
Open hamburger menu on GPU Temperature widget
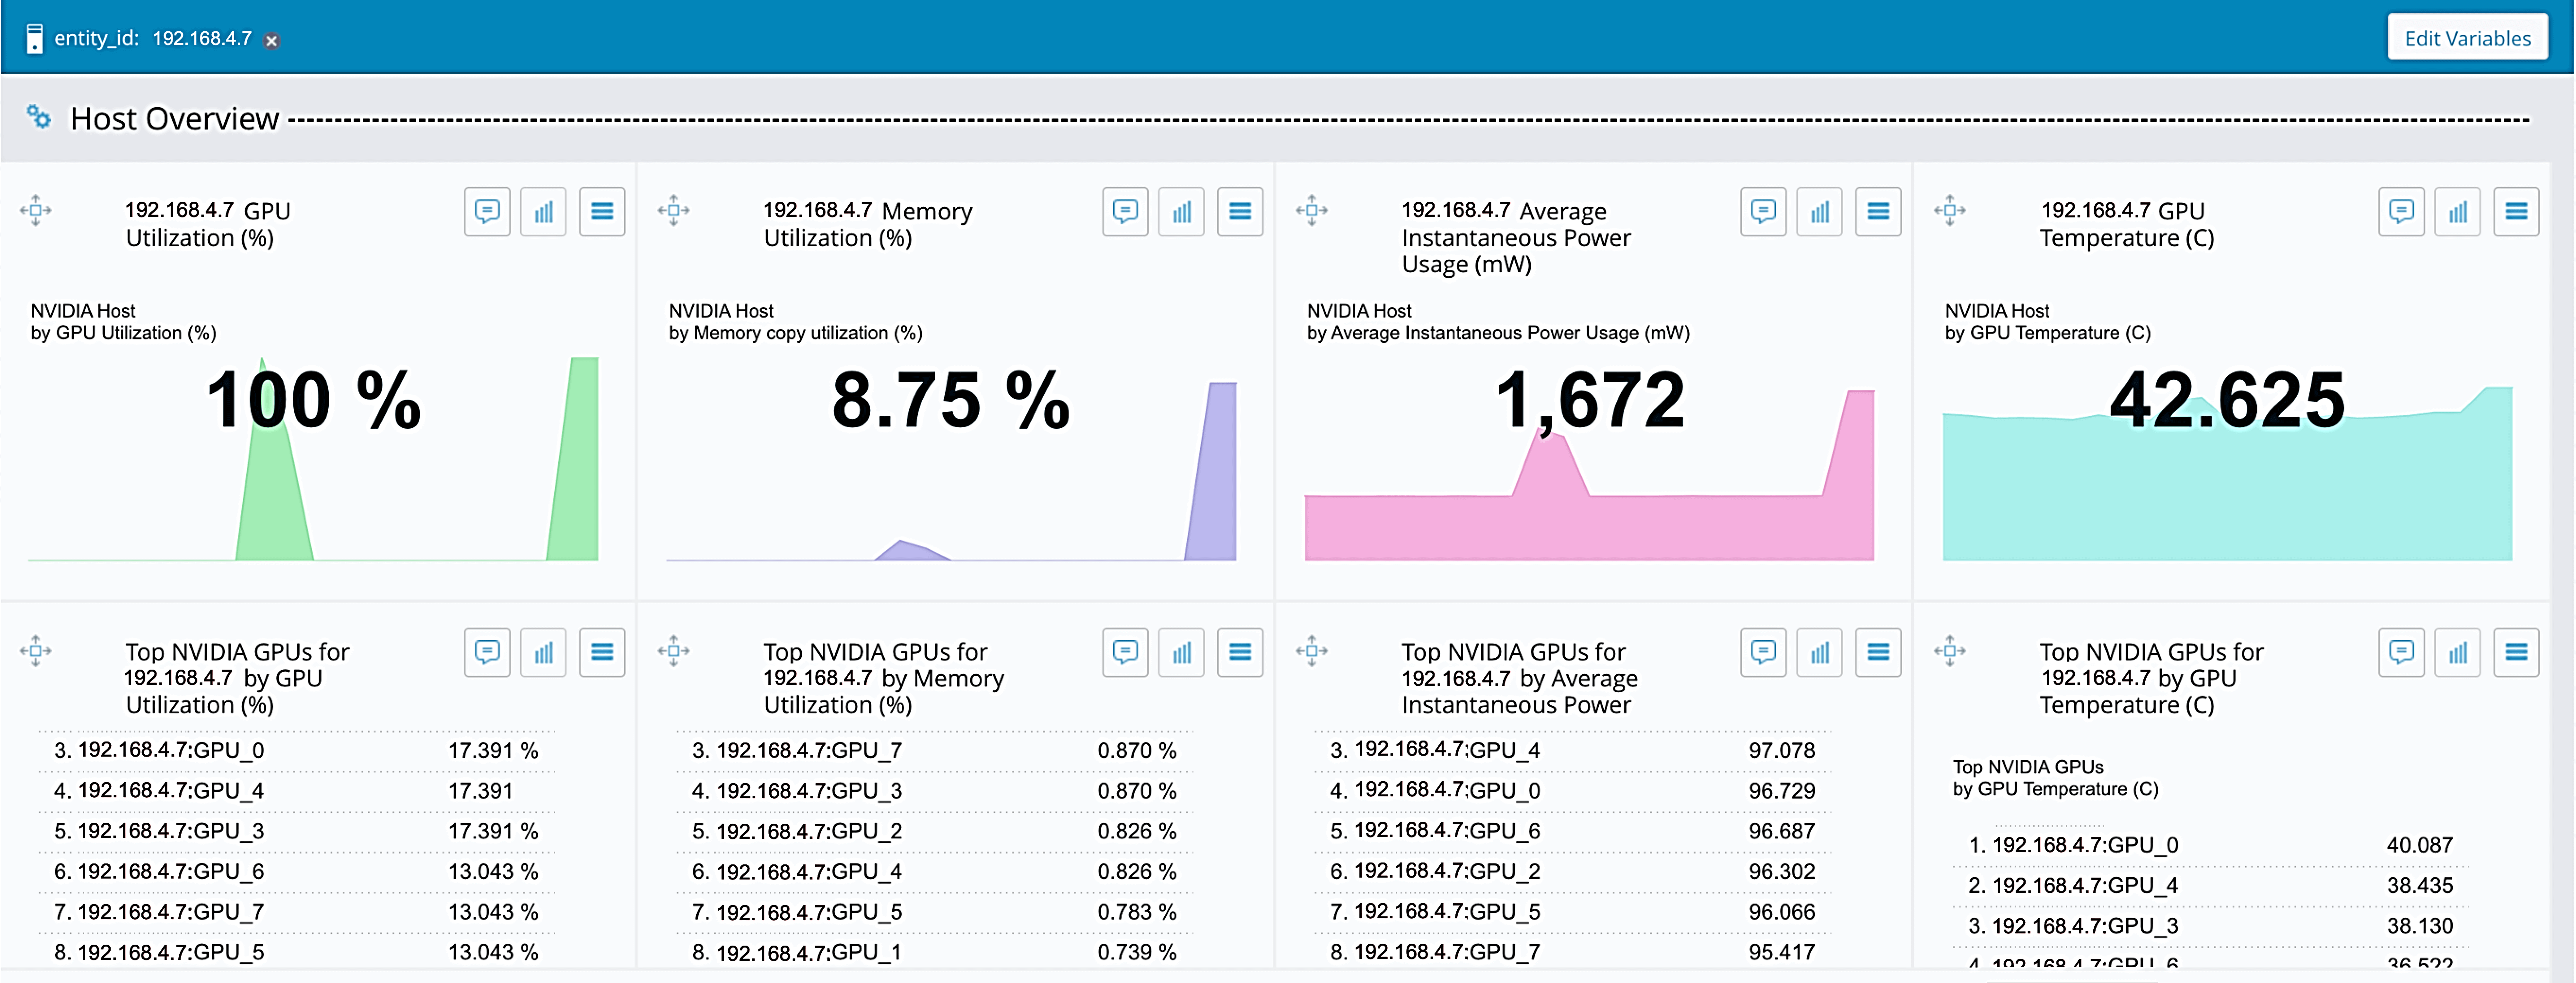click(2516, 212)
